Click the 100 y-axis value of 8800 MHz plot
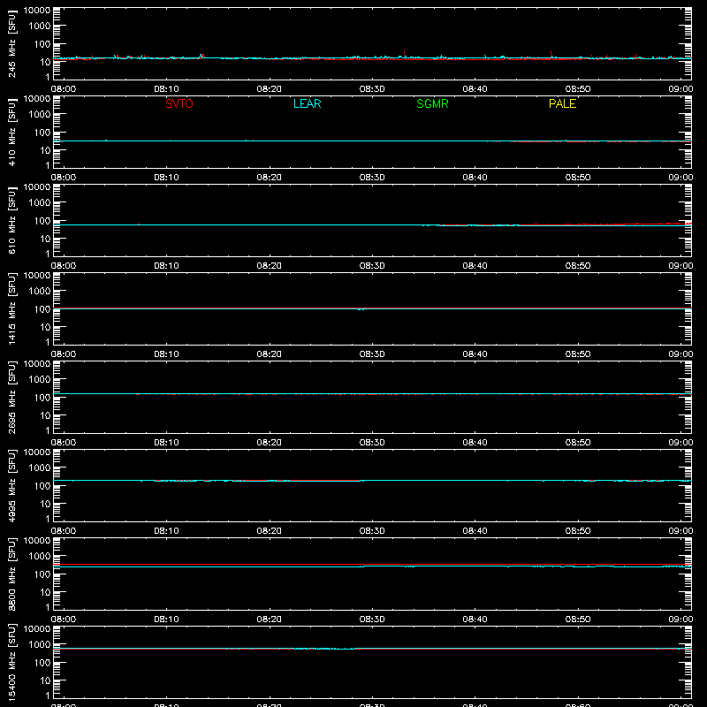Viewport: 707px width, 707px height. click(42, 574)
